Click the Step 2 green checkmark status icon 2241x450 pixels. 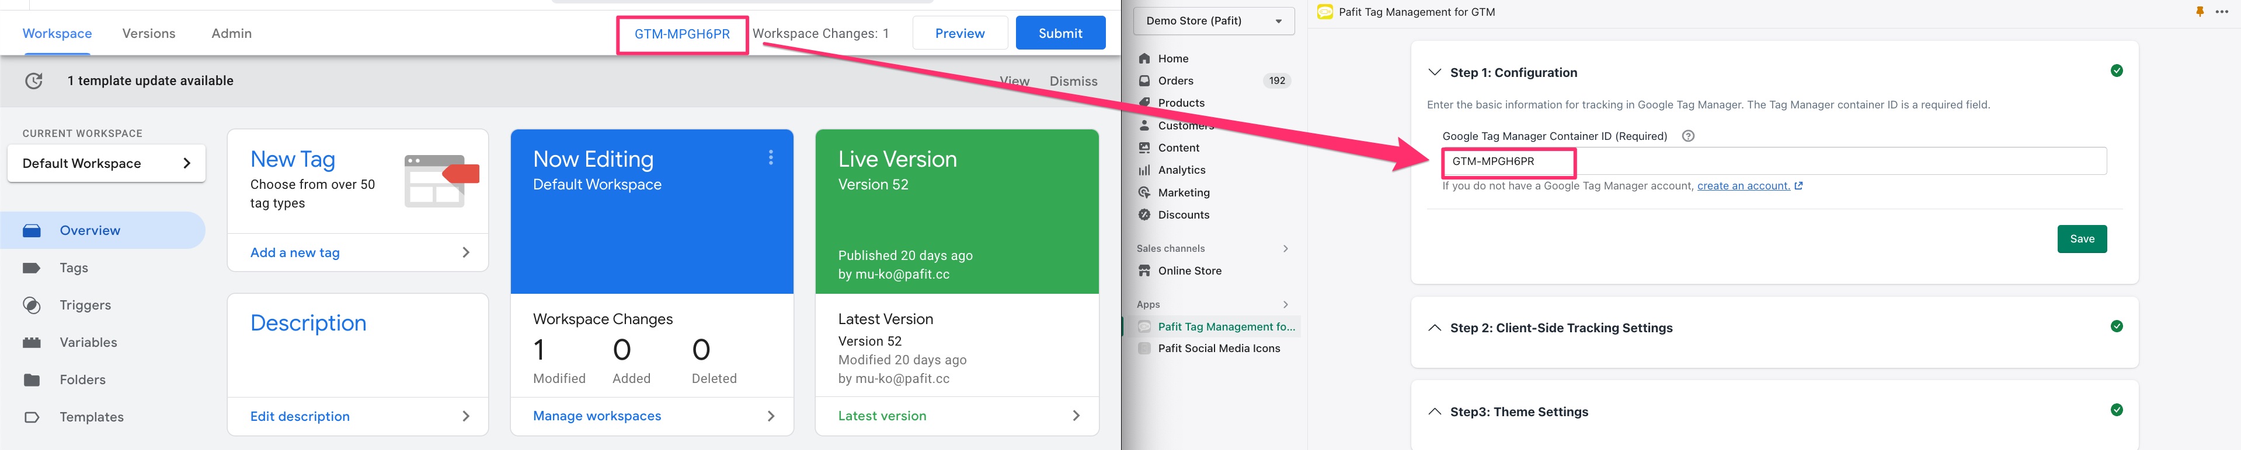(x=2117, y=326)
